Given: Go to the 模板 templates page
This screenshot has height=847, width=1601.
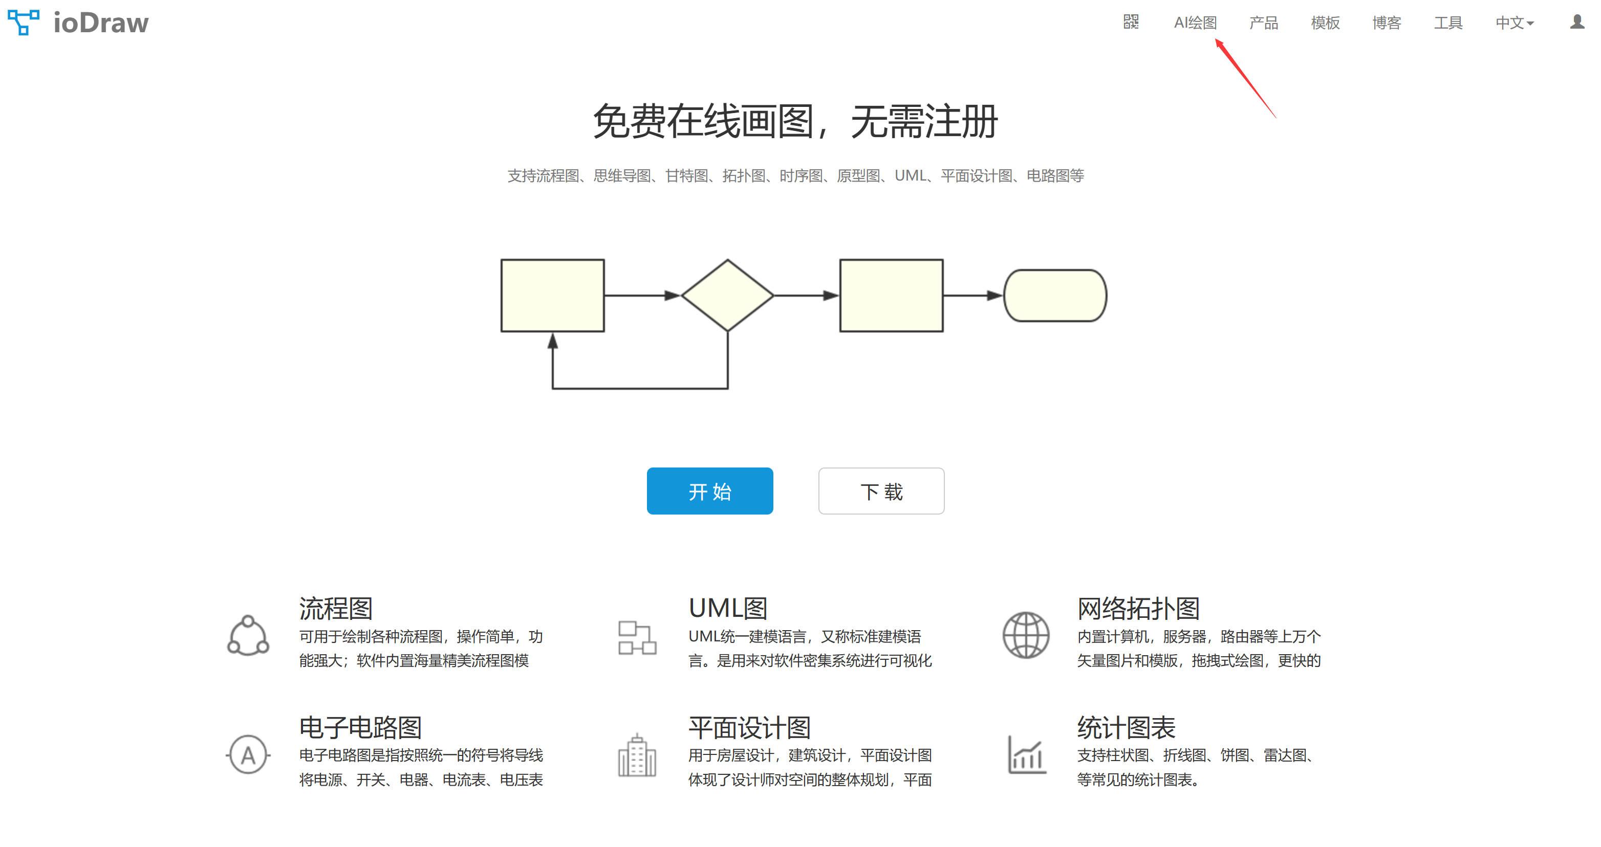Looking at the screenshot, I should pos(1325,23).
